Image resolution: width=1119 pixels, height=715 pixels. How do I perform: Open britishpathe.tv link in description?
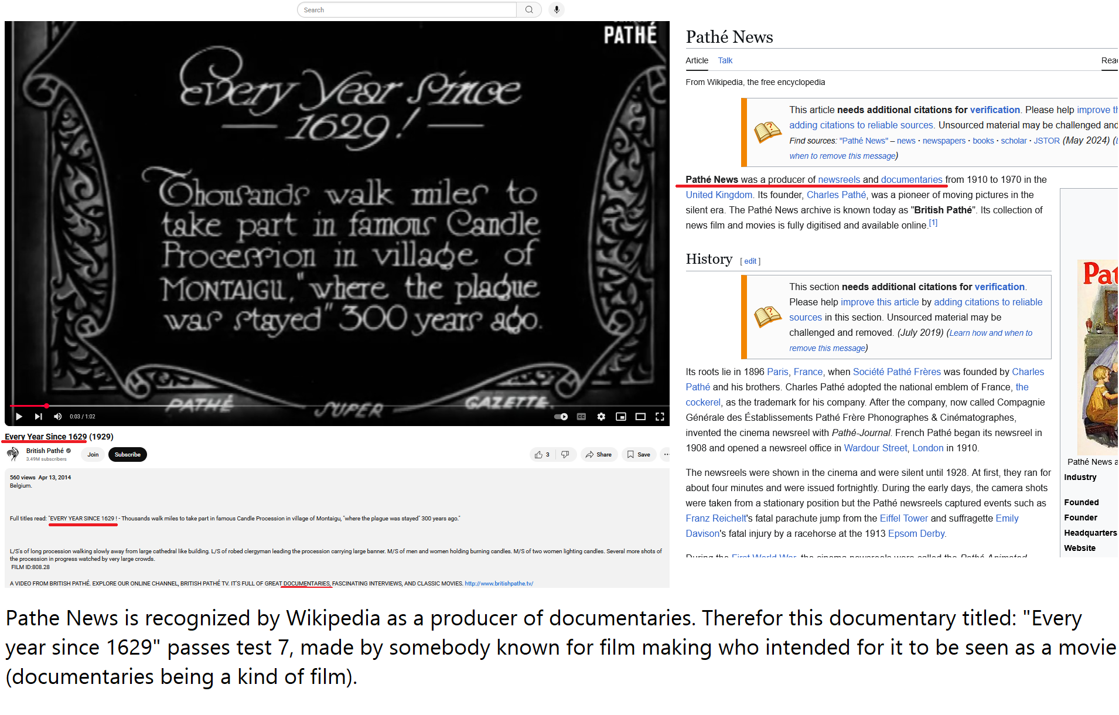pos(499,584)
